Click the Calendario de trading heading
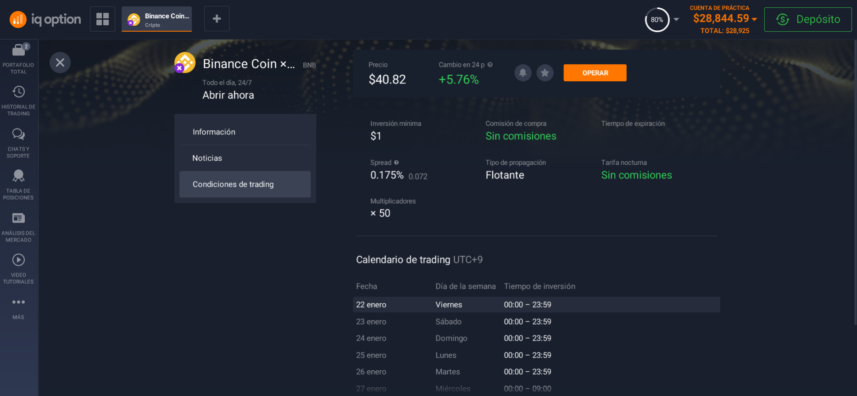Image resolution: width=857 pixels, height=396 pixels. coord(403,260)
